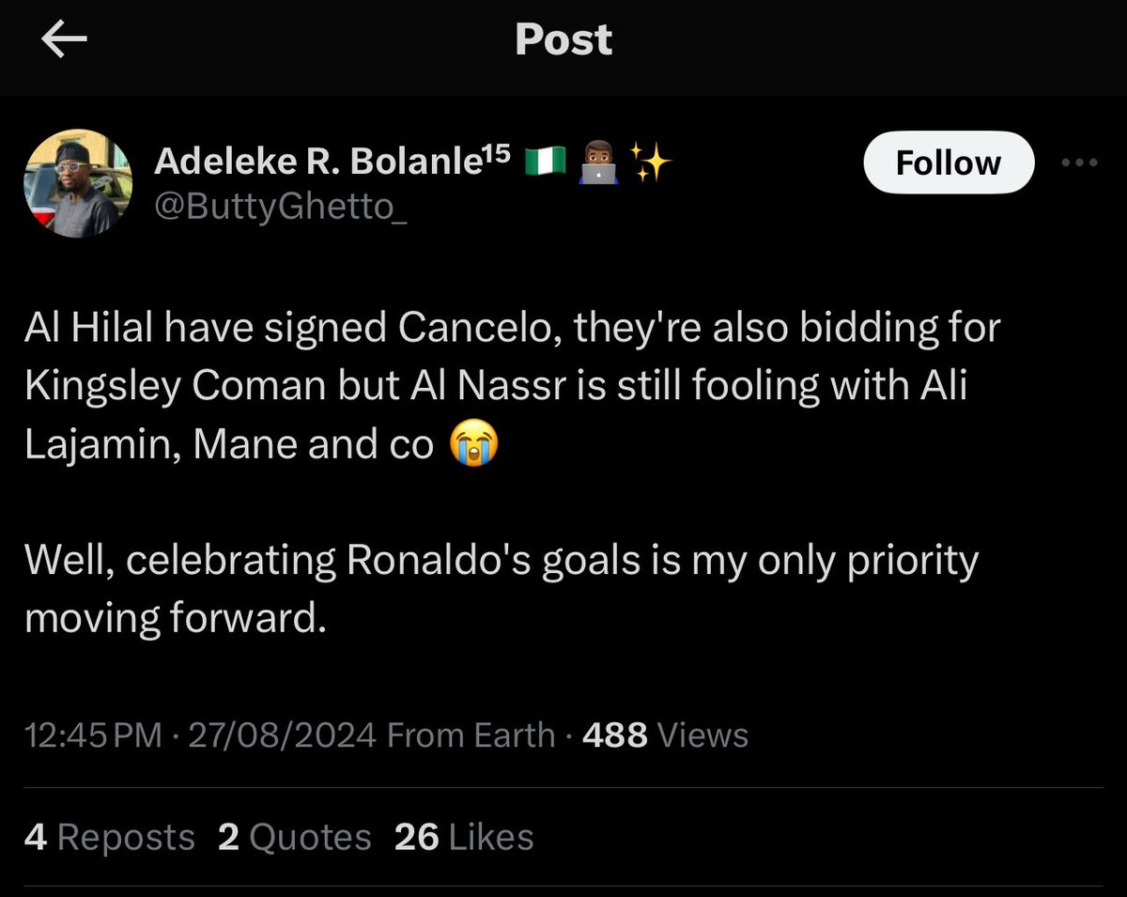View the 26 Likes list
This screenshot has height=897, width=1127.
[464, 837]
